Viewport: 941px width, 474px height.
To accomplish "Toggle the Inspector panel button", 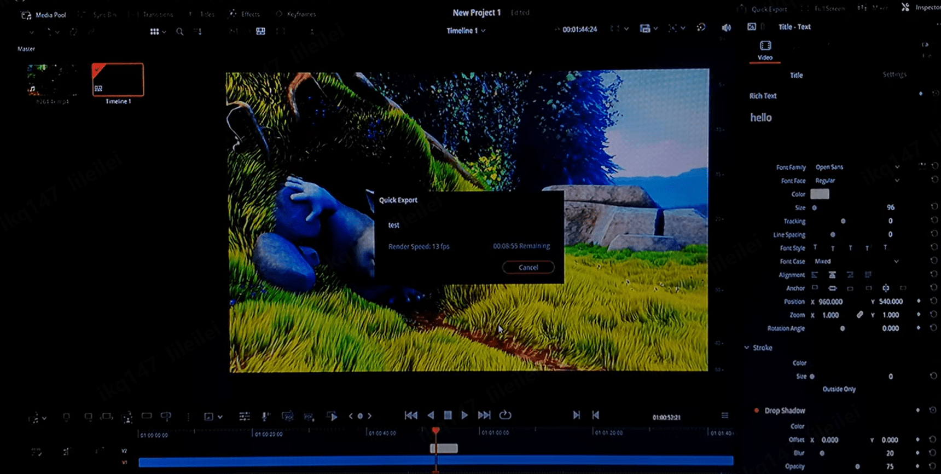I will [x=921, y=7].
